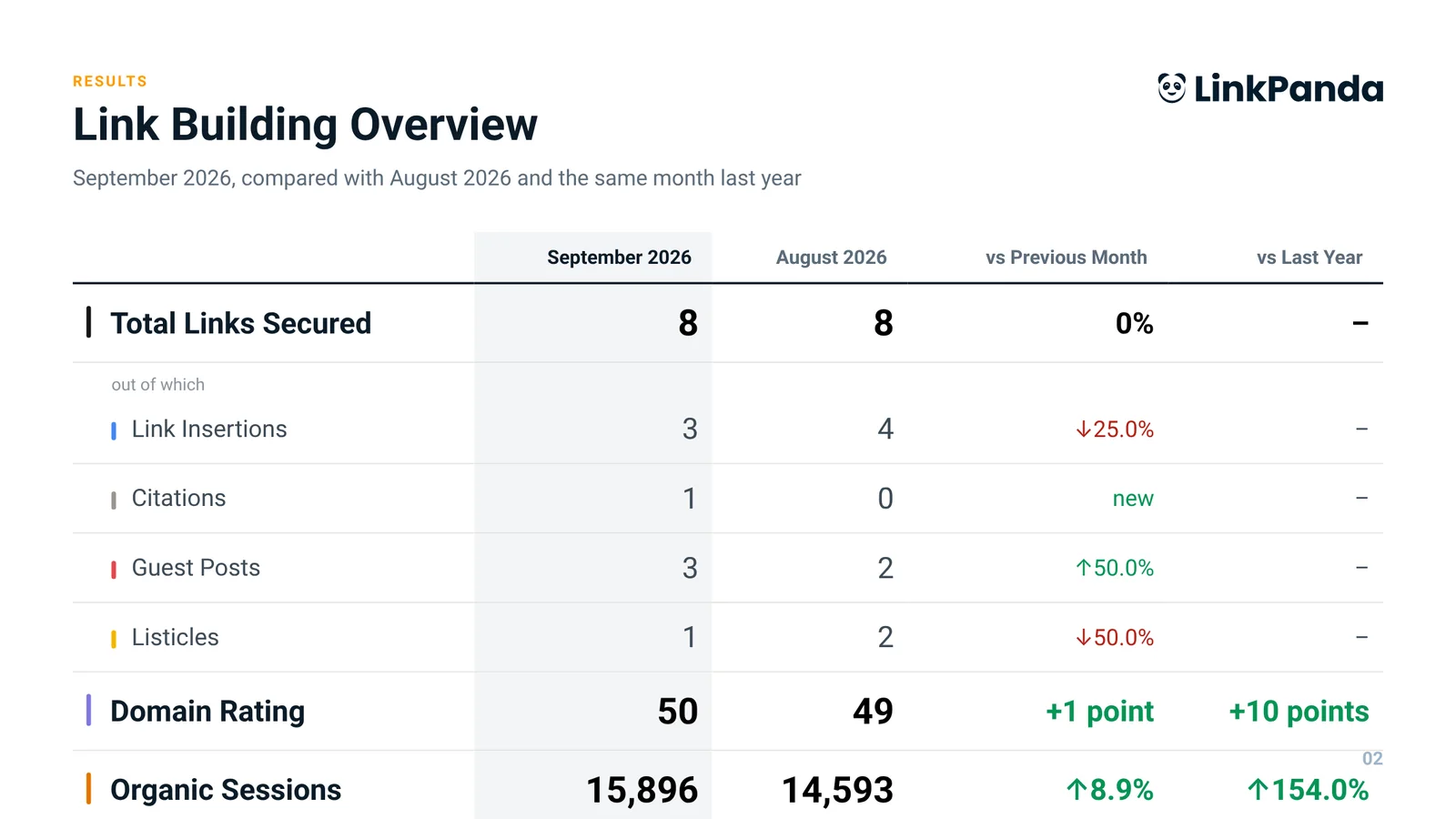Click the green up arrow beside 50.0%
1456x819 pixels.
1083,568
